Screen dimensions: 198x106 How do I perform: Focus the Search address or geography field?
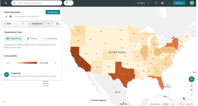coord(37,3)
